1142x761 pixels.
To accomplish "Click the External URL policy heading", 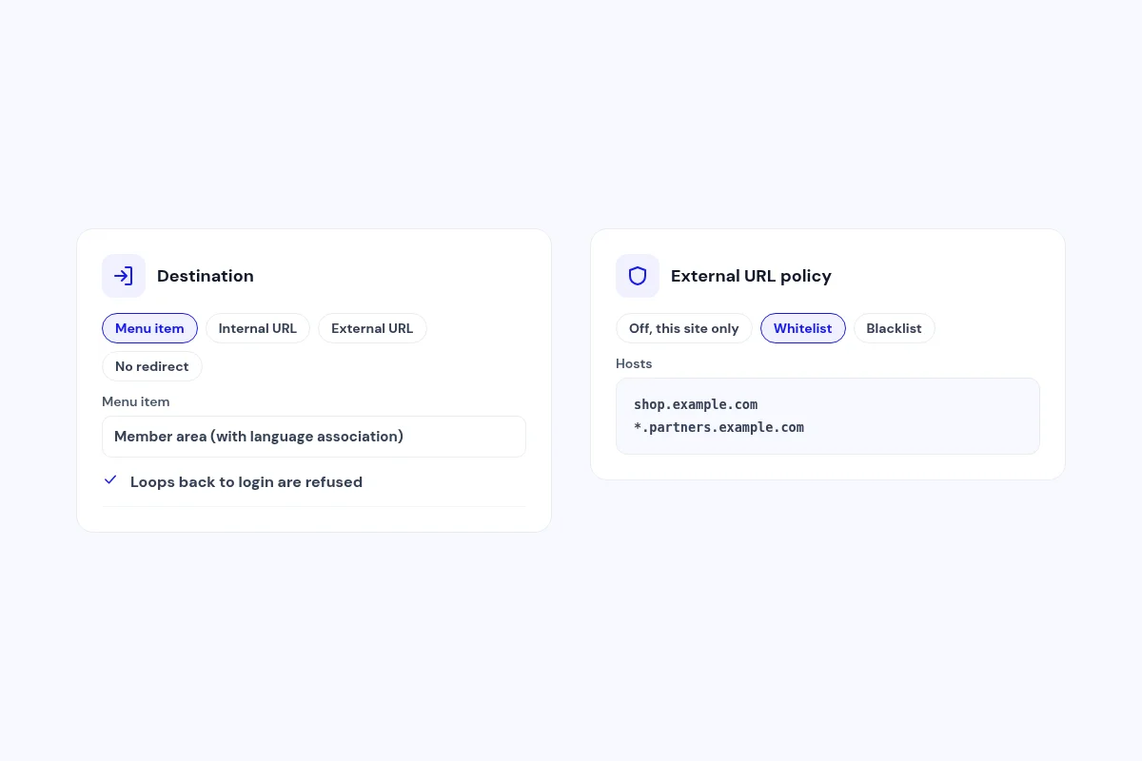I will tap(751, 276).
